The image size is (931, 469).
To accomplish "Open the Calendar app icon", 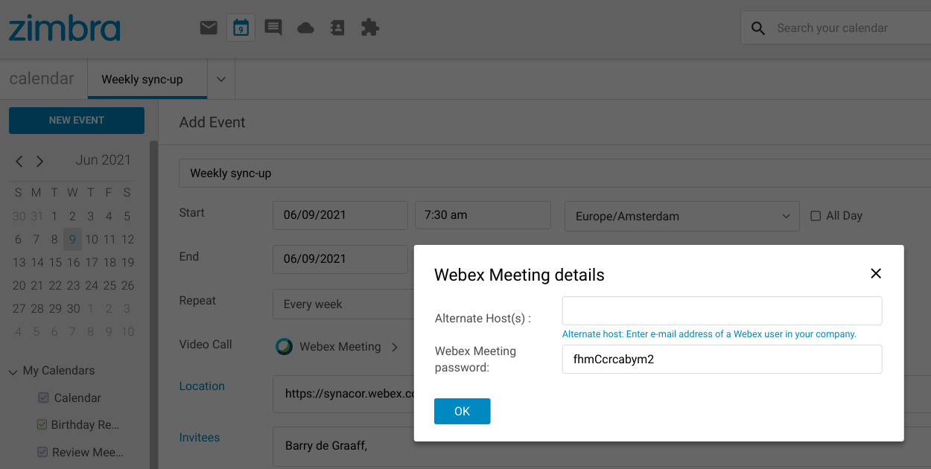I will click(241, 28).
